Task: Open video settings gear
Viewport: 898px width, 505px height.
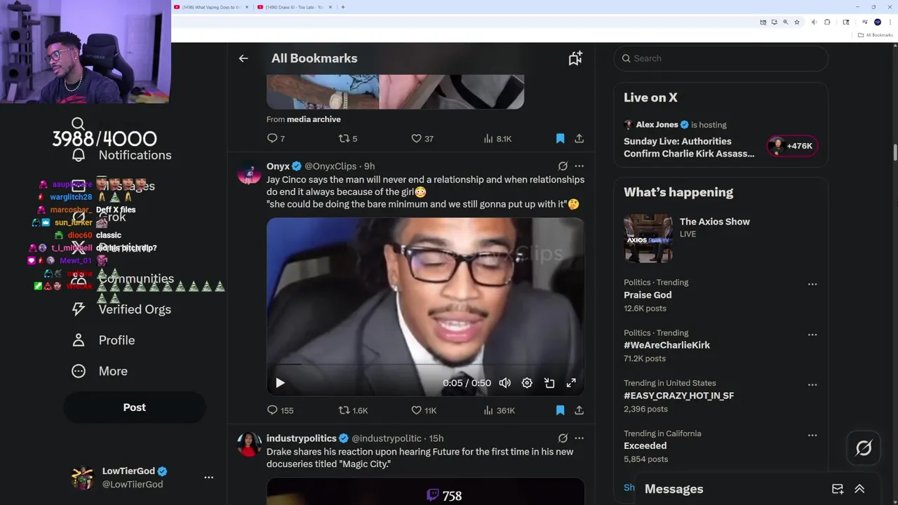Action: [x=527, y=383]
